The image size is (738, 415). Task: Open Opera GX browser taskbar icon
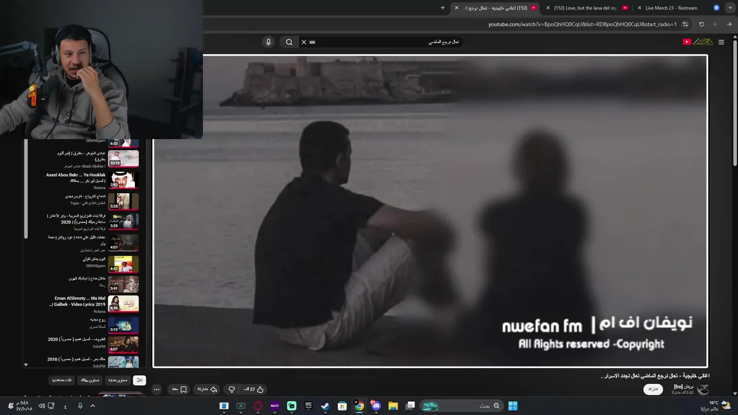[x=258, y=406]
